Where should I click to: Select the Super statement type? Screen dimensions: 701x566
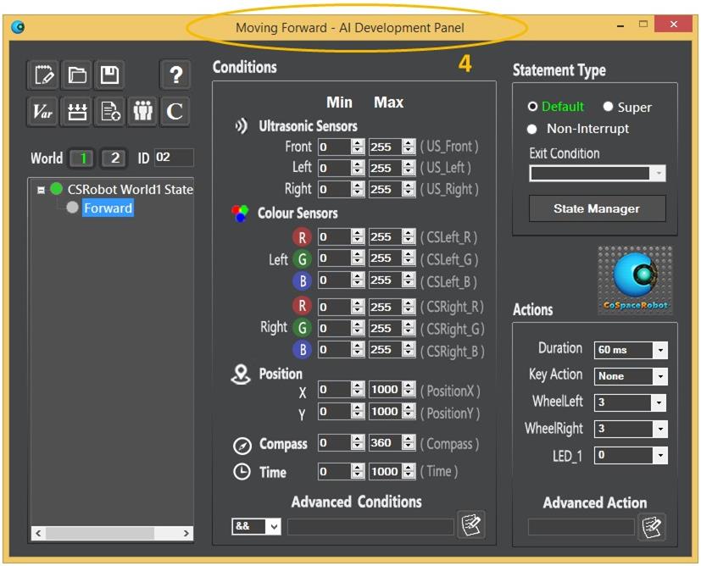(x=608, y=107)
